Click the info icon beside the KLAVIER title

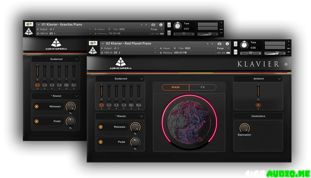tap(286, 64)
